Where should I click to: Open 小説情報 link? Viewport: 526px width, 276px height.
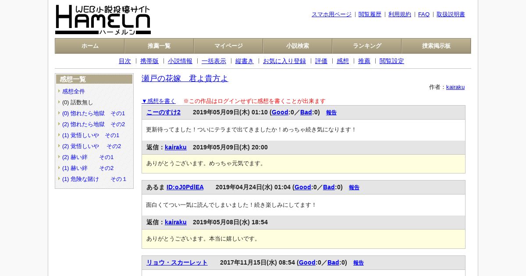pyautogui.click(x=180, y=61)
